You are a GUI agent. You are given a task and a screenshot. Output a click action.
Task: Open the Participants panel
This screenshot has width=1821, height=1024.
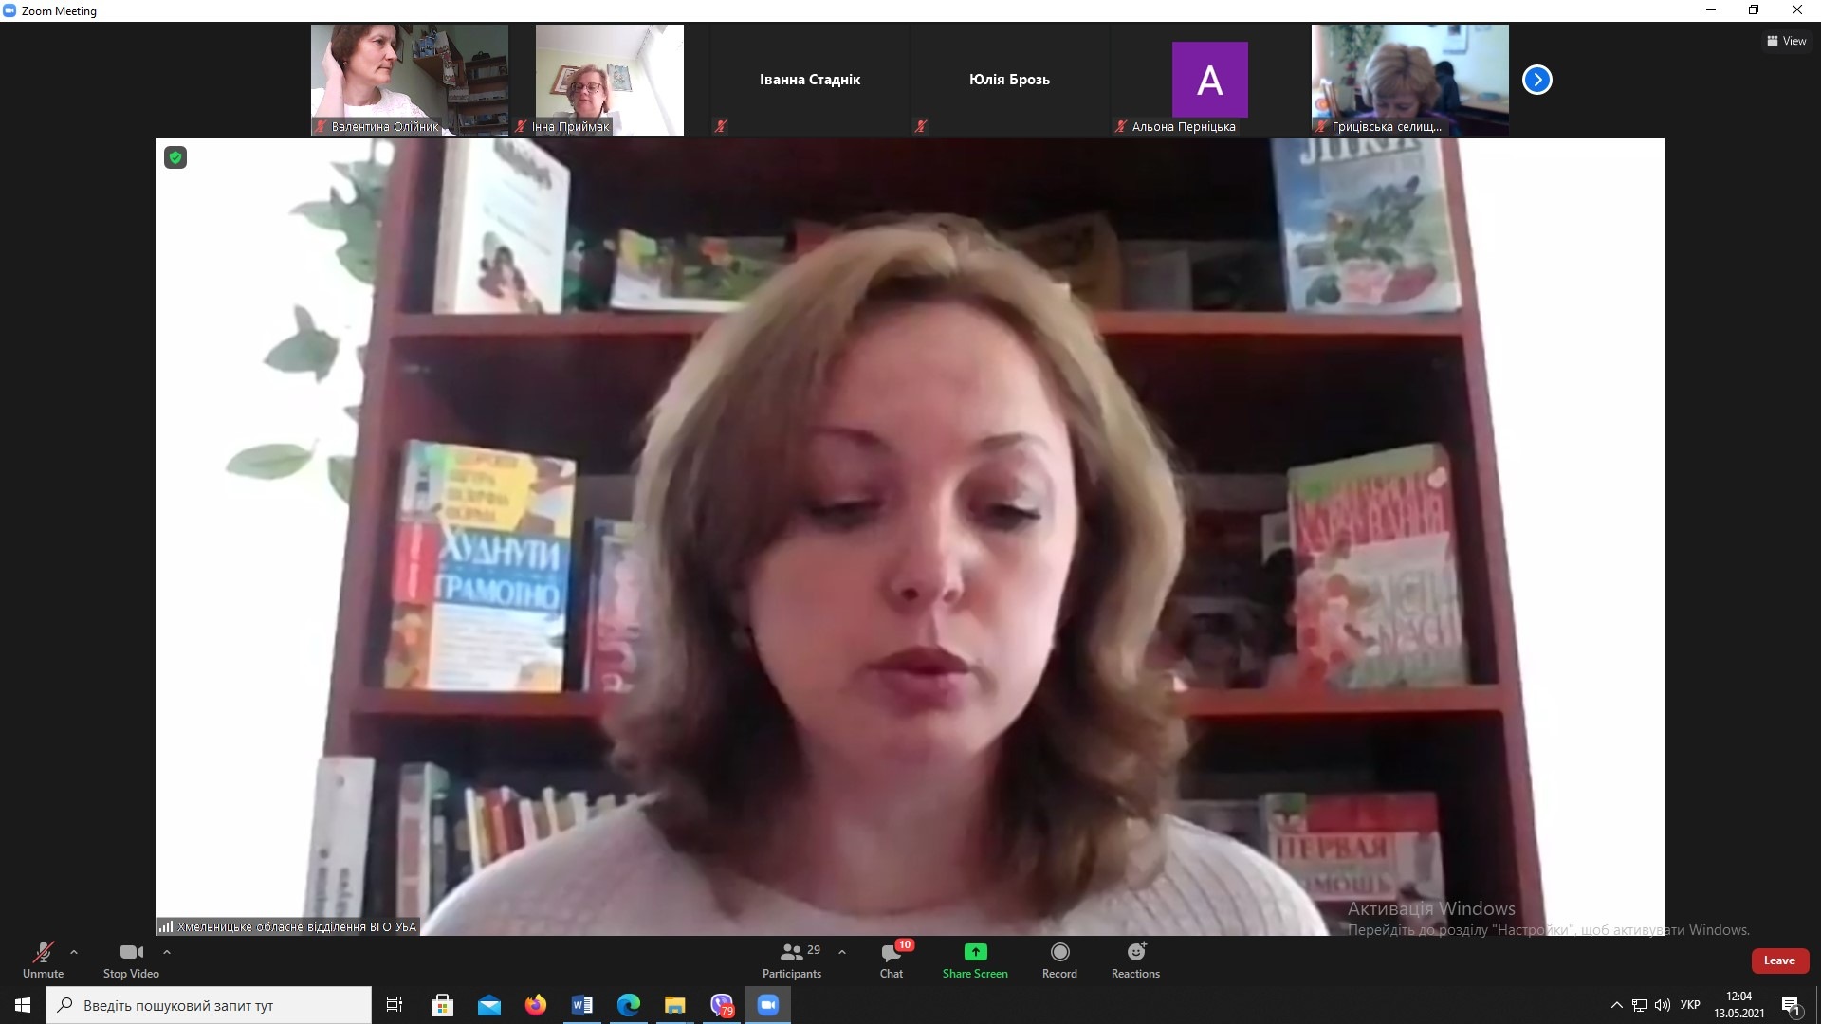click(792, 960)
